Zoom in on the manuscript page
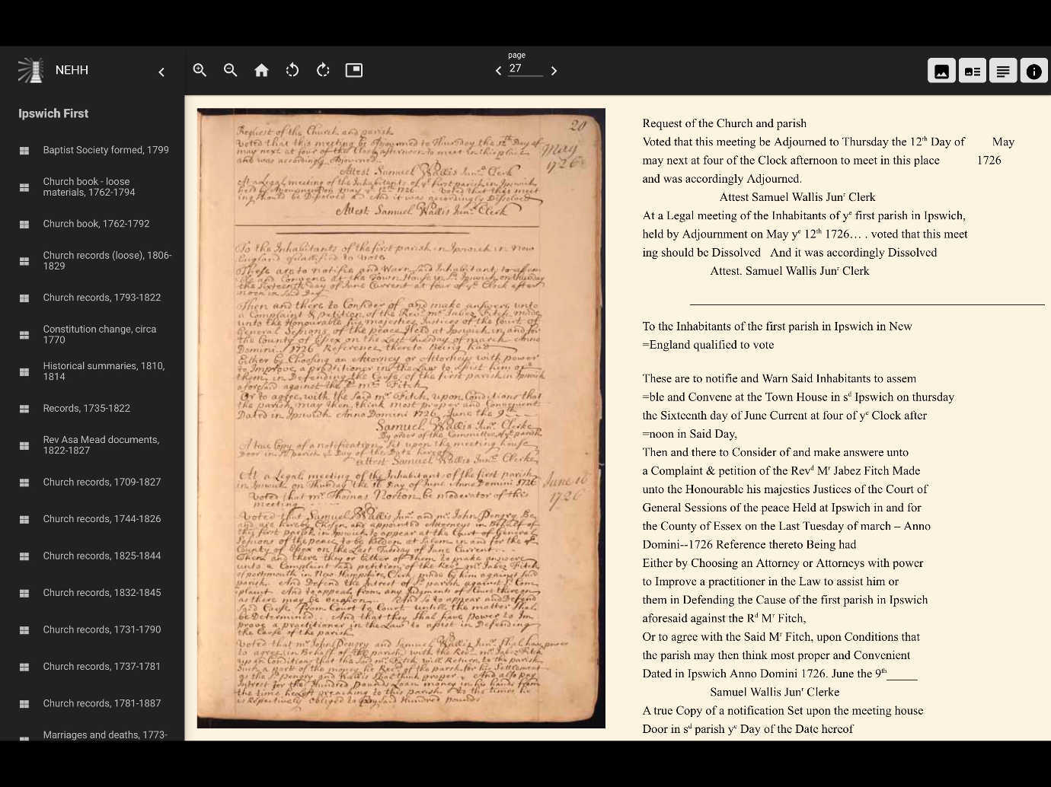Screen dimensions: 1051x787 pyautogui.click(x=200, y=70)
